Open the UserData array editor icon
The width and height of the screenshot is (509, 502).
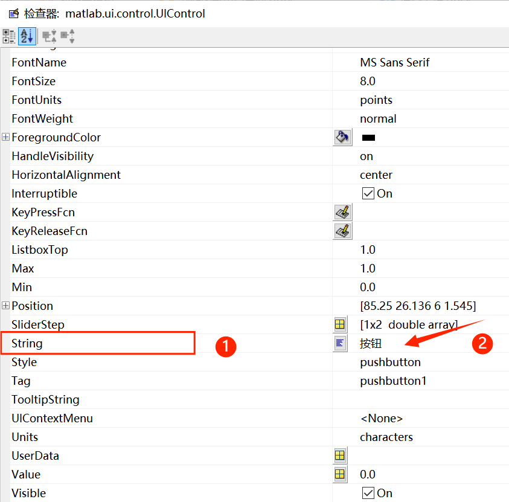[x=341, y=455]
